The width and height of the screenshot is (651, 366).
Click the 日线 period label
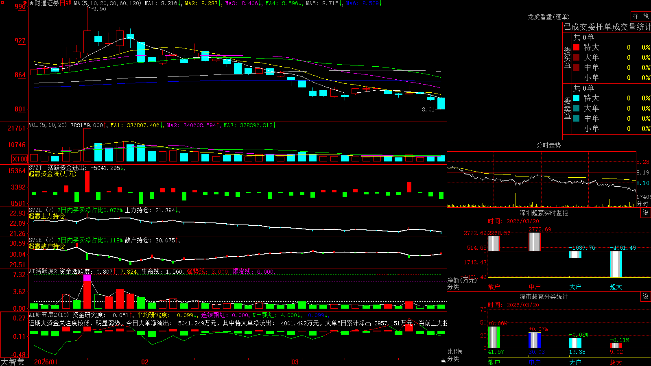tap(66, 3)
